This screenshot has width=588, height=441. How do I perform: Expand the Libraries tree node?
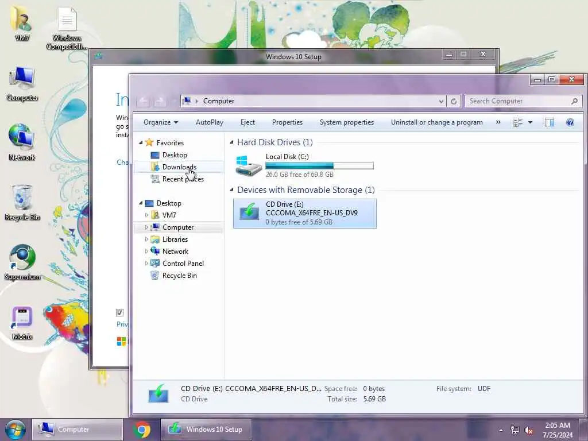click(146, 239)
